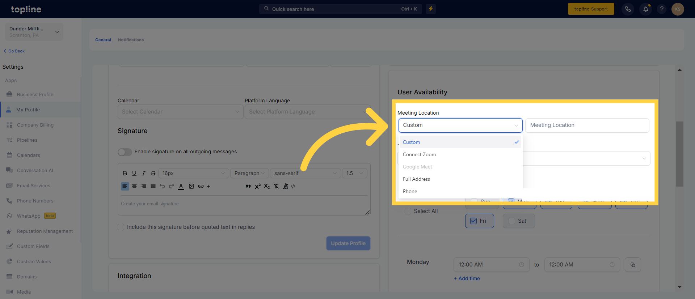Viewport: 695px width, 299px height.
Task: Apply underline formatting in signature editor
Action: (134, 173)
